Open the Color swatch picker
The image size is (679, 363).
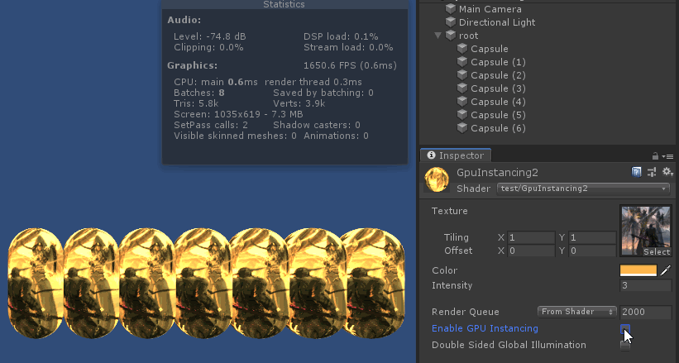[638, 270]
